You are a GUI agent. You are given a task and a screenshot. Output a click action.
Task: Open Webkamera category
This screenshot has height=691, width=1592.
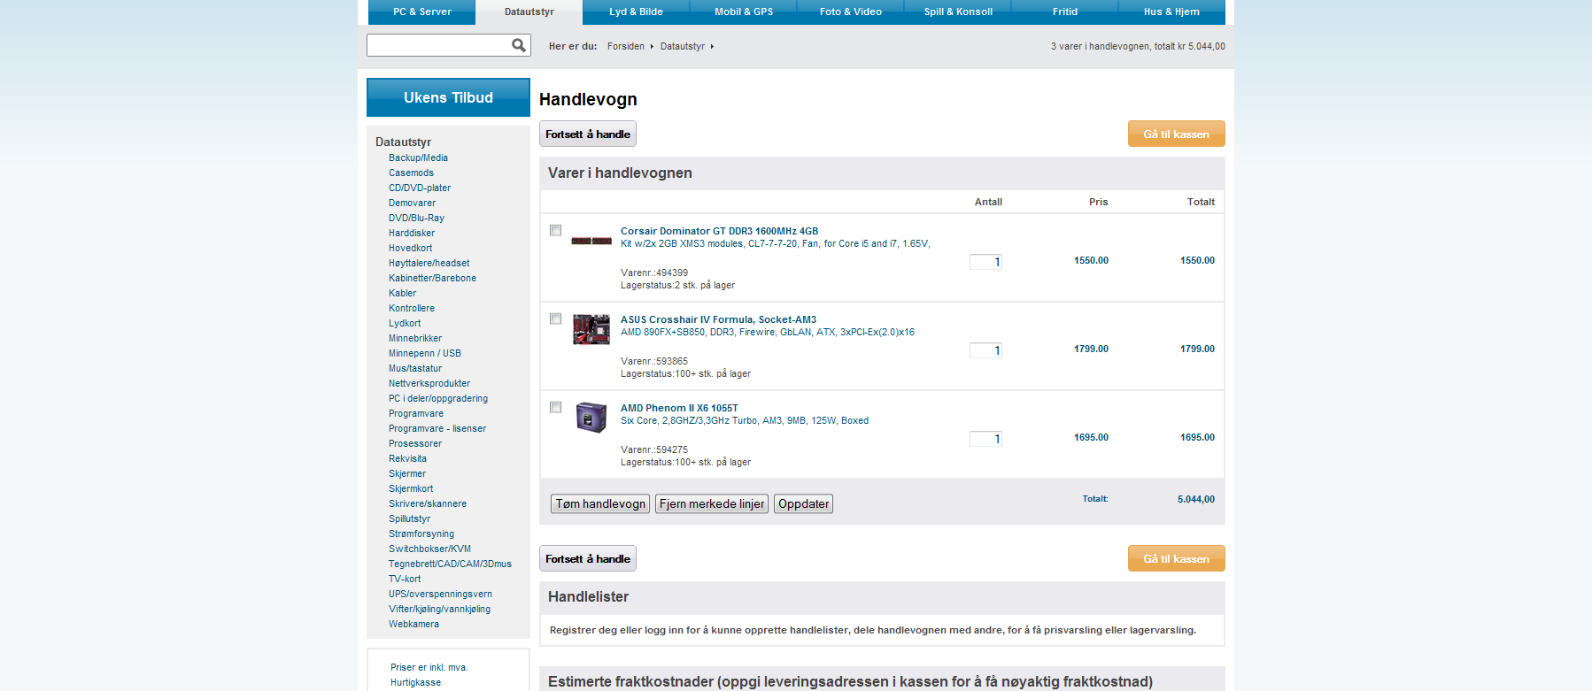(x=413, y=624)
